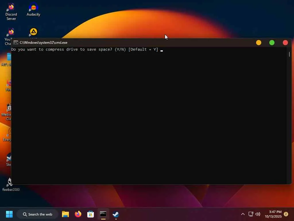
Task: Click the cmd window vertical scrollbar thumb
Action: (x=289, y=54)
